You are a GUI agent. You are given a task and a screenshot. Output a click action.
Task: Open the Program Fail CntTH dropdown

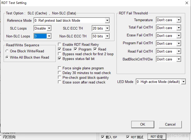[x=168, y=43]
